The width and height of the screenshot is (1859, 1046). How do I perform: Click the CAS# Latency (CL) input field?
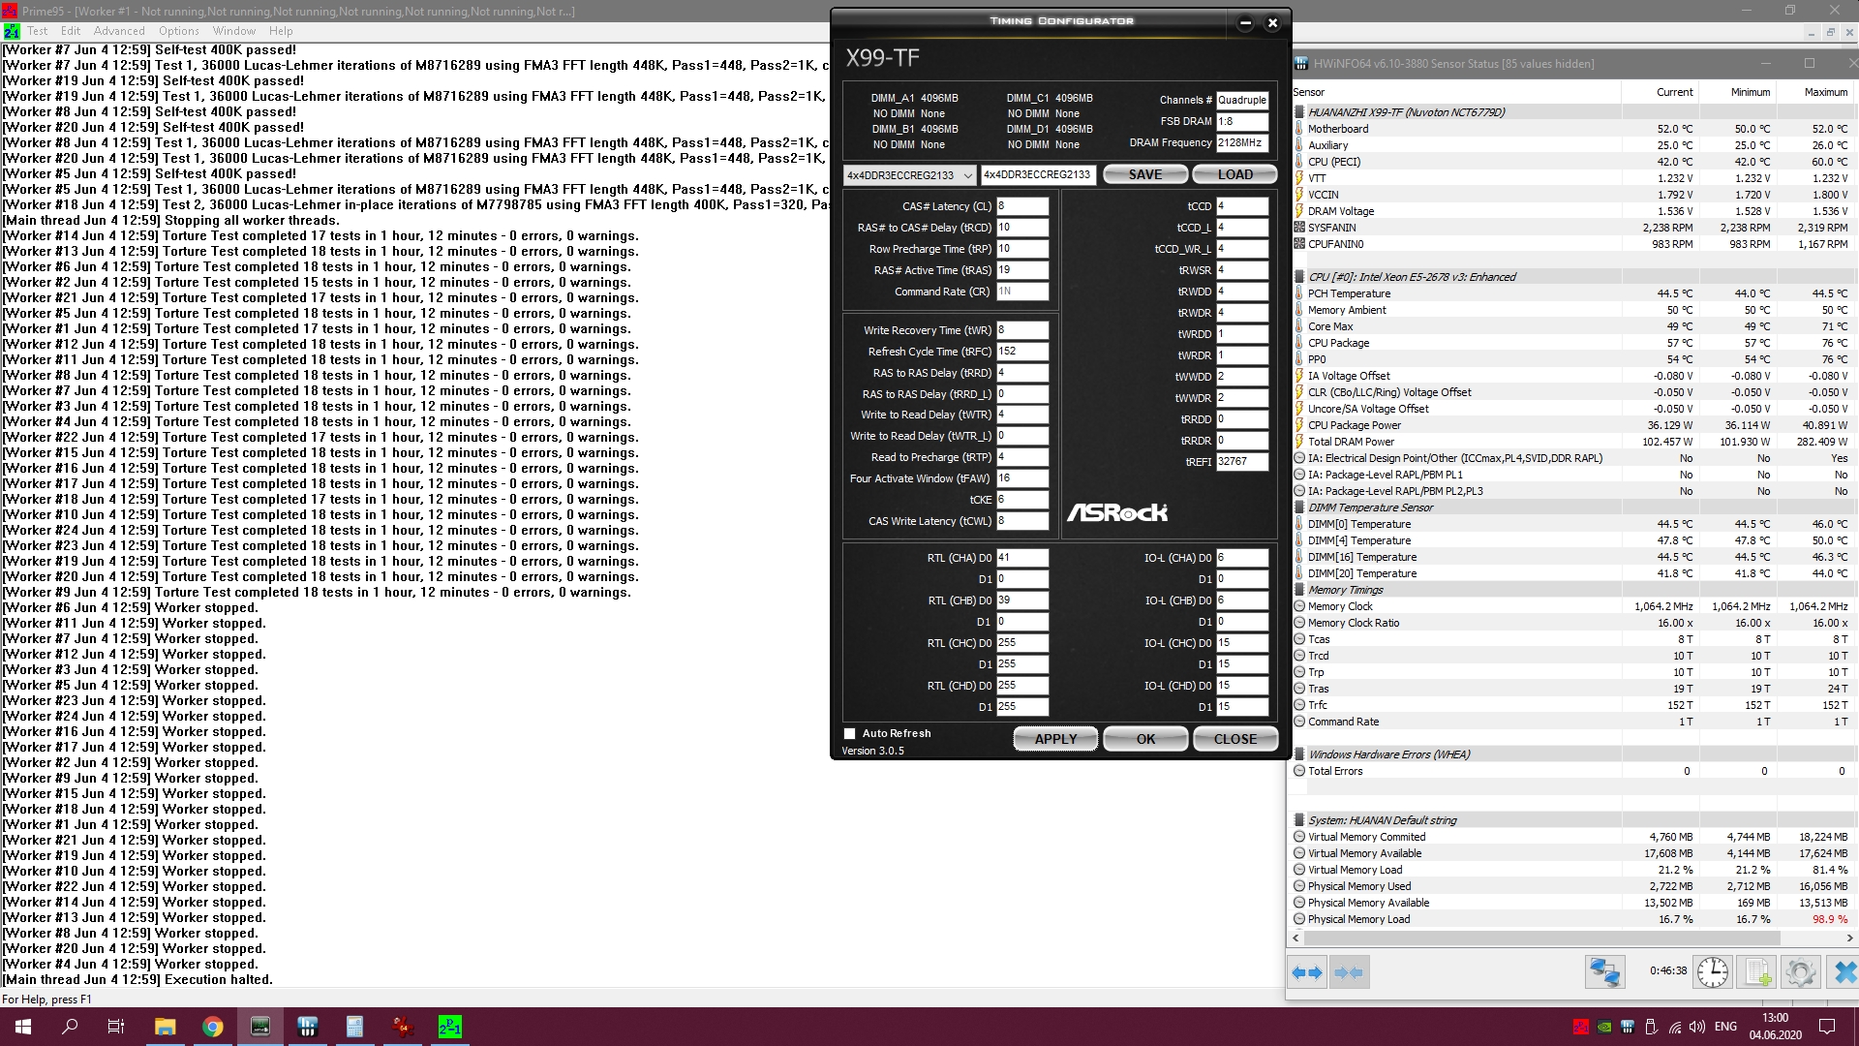[x=1022, y=206]
